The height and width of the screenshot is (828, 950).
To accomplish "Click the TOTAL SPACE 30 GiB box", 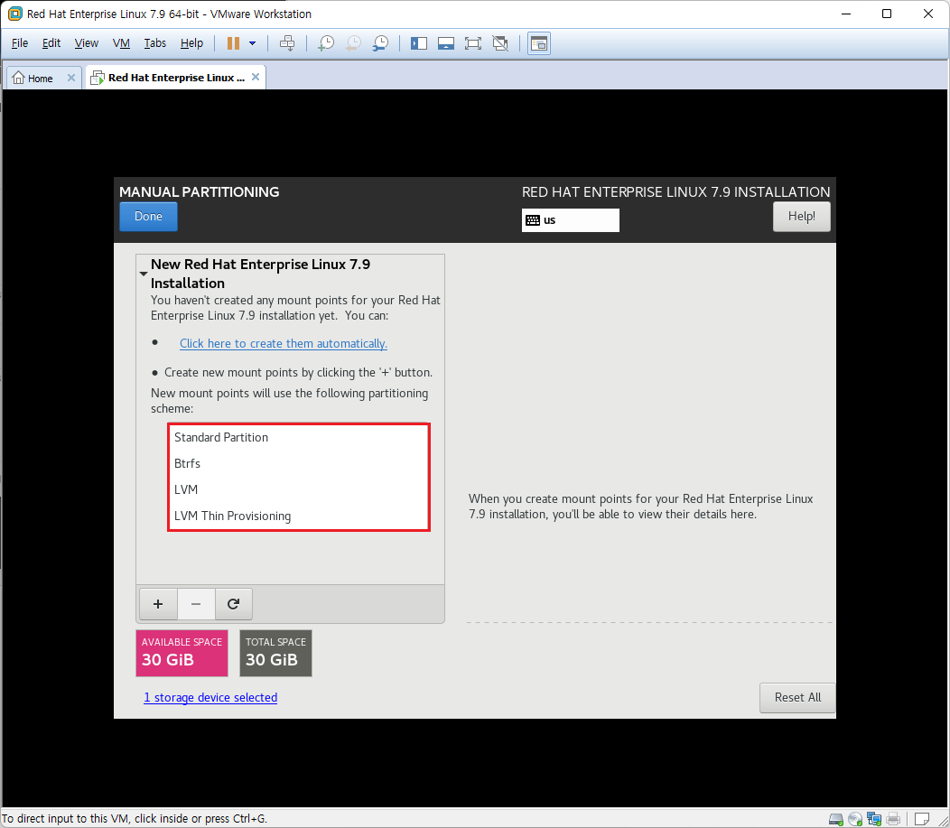I will coord(275,653).
